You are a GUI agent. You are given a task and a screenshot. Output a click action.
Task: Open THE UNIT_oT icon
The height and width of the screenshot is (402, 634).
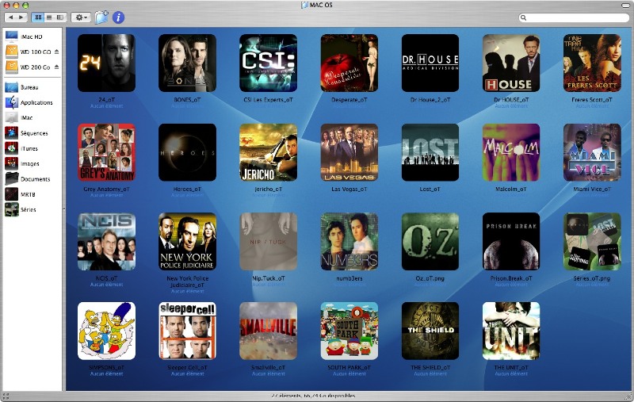click(x=511, y=331)
